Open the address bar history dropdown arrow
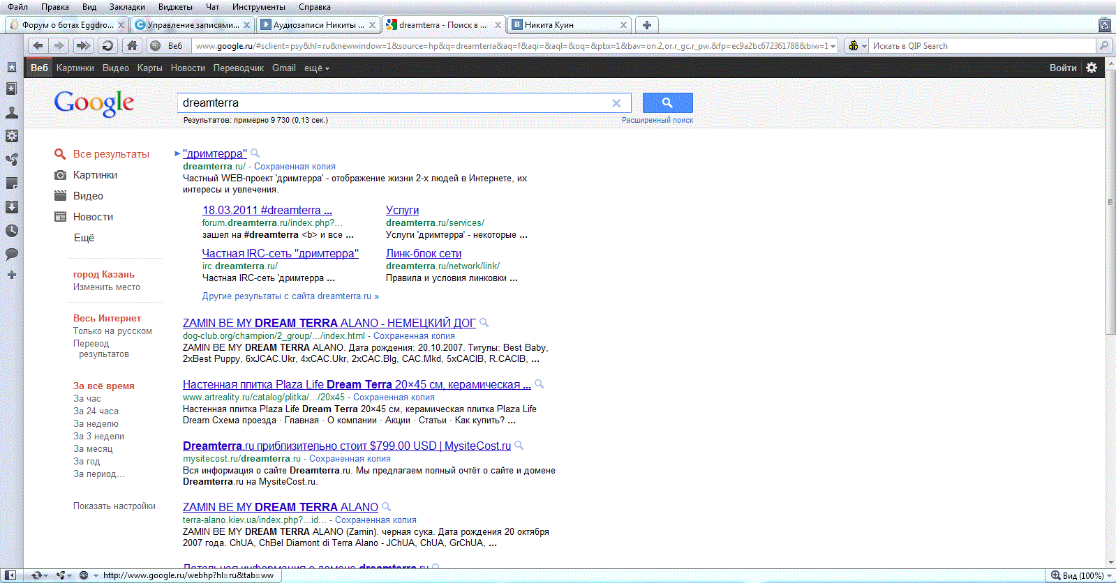This screenshot has width=1116, height=583. point(833,46)
